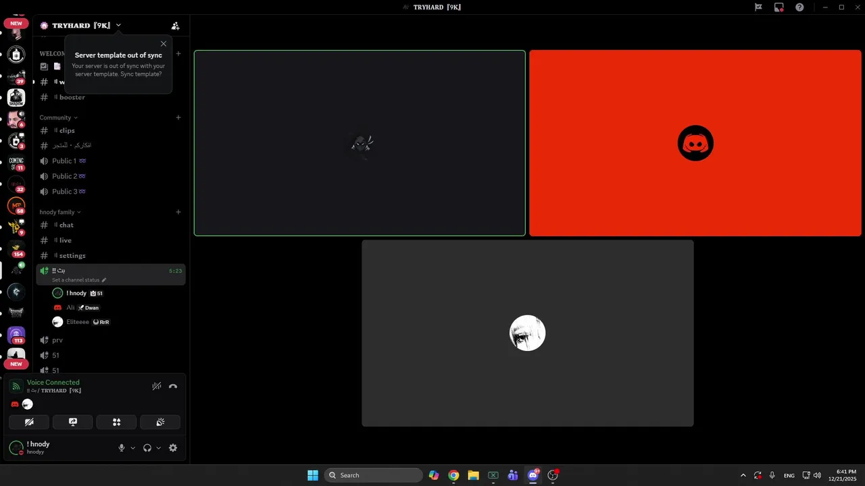
Task: Join the Public 2 voice channel
Action: point(111,176)
